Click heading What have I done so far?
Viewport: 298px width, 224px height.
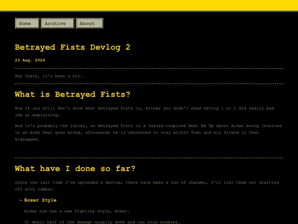[x=75, y=169]
